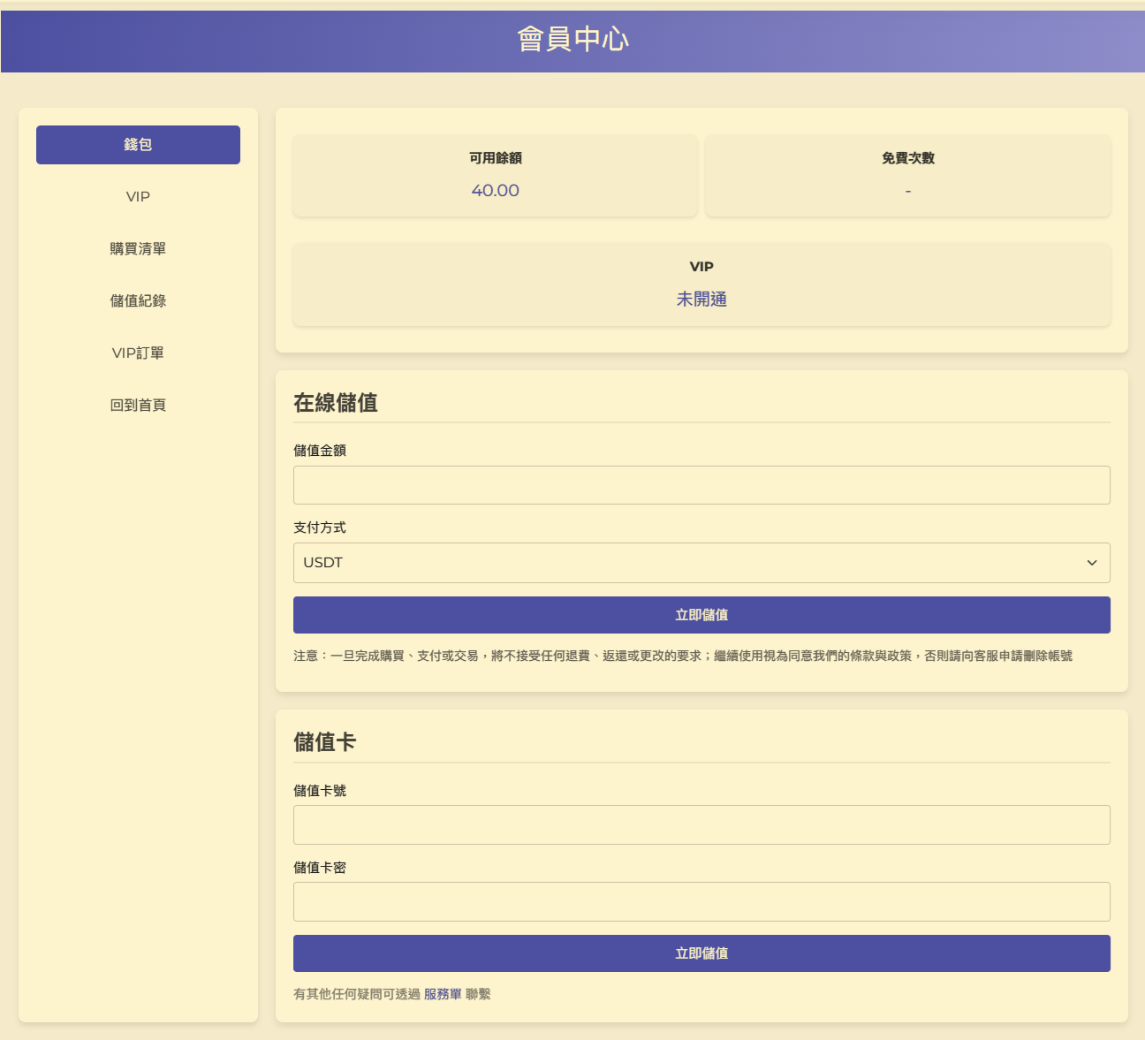The image size is (1145, 1040).
Task: Click the 儲值金額 field label
Action: point(320,451)
